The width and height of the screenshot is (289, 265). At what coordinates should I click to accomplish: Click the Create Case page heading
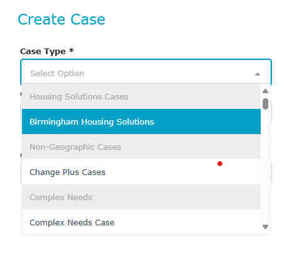(x=62, y=20)
